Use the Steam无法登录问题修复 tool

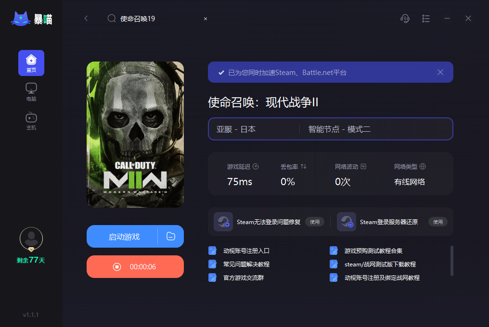click(315, 222)
